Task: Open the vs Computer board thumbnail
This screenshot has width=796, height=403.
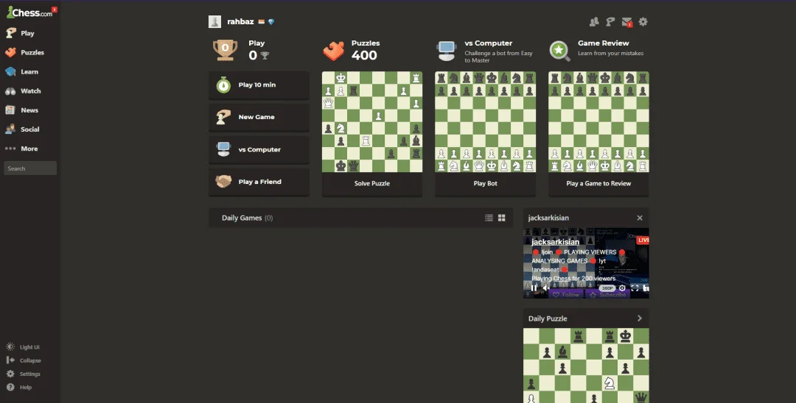Action: [x=485, y=122]
